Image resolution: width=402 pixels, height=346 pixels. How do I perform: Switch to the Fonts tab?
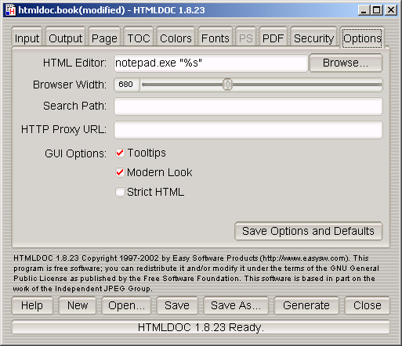coord(215,38)
